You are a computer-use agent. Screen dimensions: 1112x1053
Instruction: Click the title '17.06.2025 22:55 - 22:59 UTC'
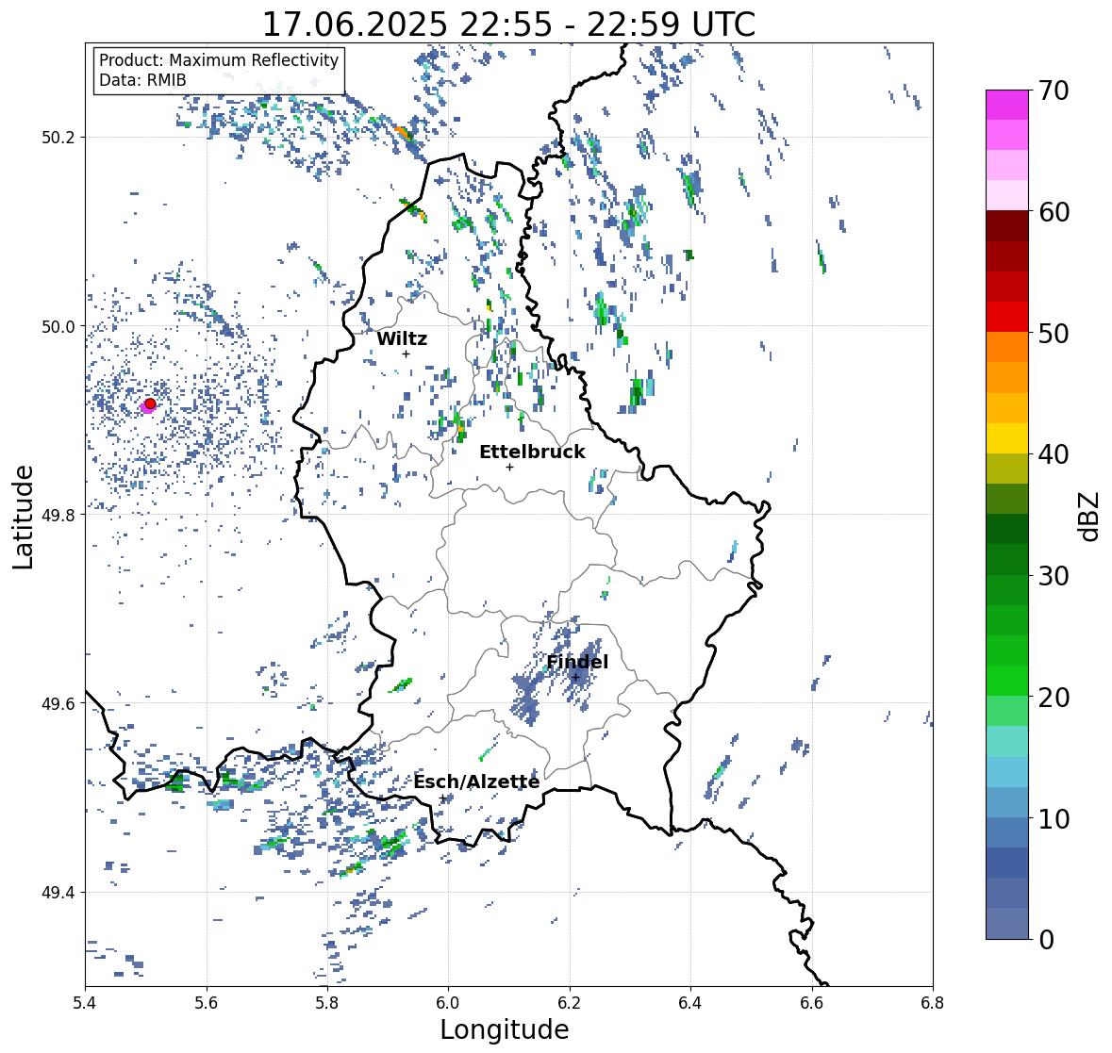(508, 25)
